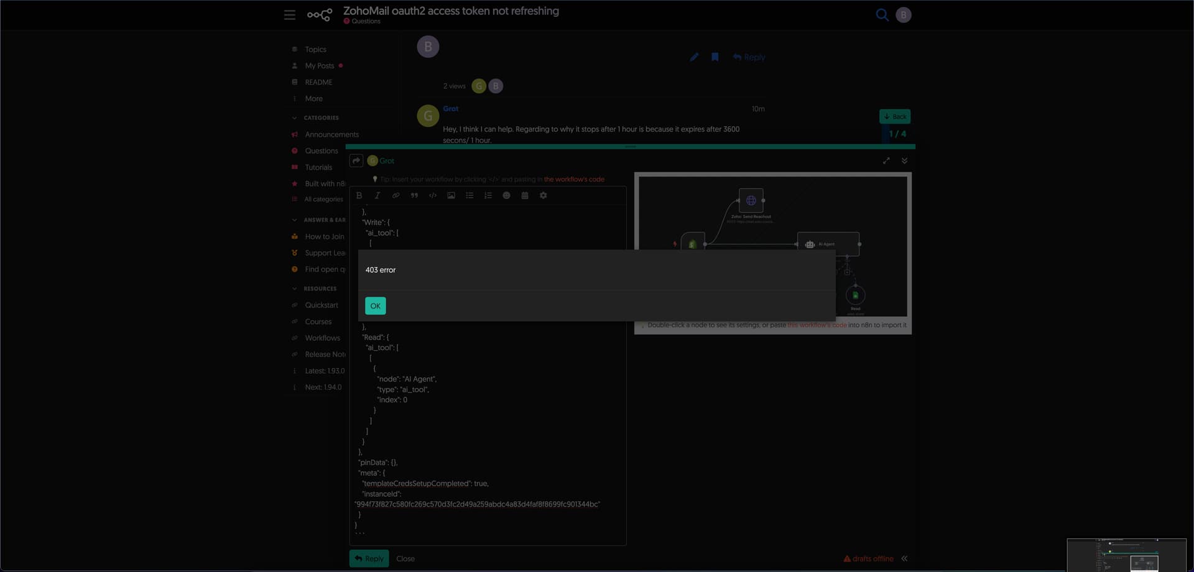Click the Back button in timeline
Viewport: 1194px width, 572px height.
(x=895, y=117)
